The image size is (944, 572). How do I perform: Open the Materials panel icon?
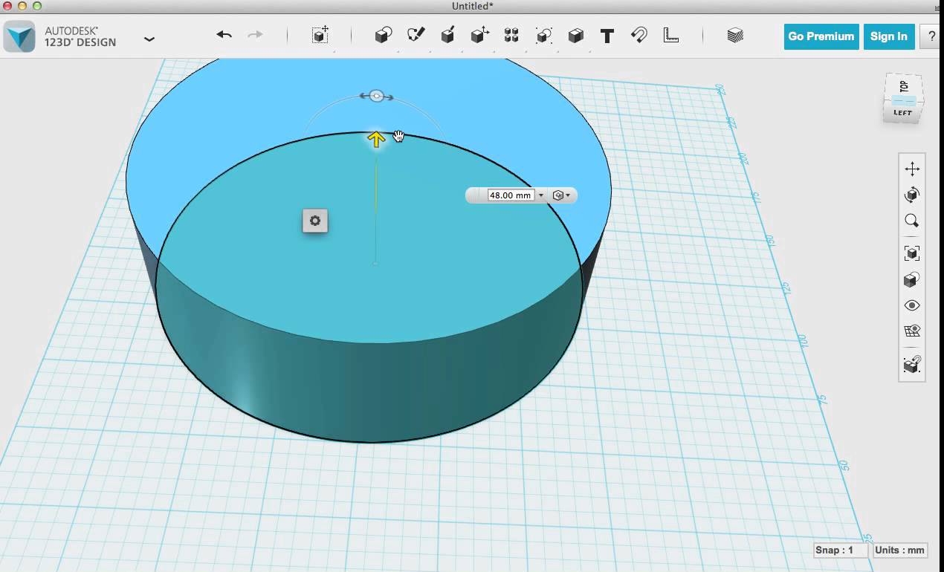[734, 35]
